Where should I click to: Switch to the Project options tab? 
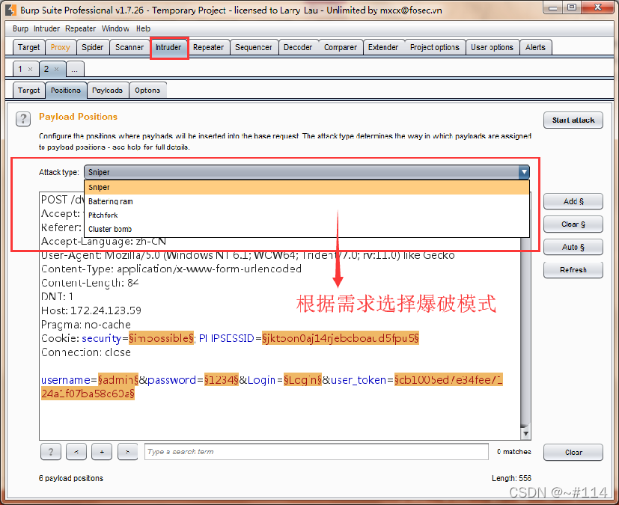[x=435, y=47]
